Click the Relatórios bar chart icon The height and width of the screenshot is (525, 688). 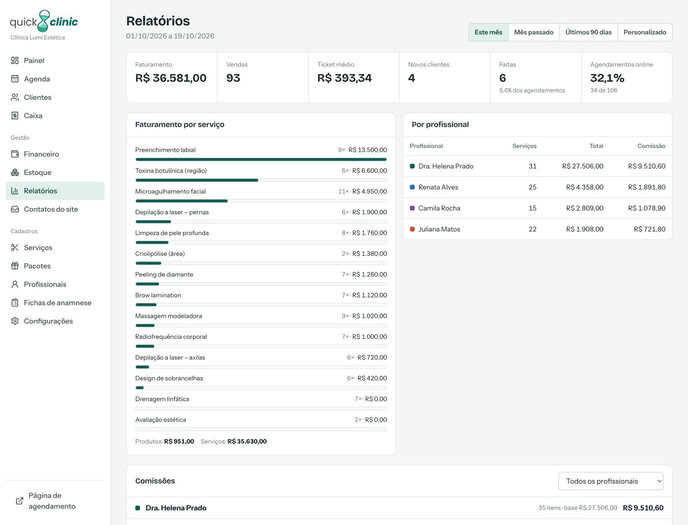(15, 191)
